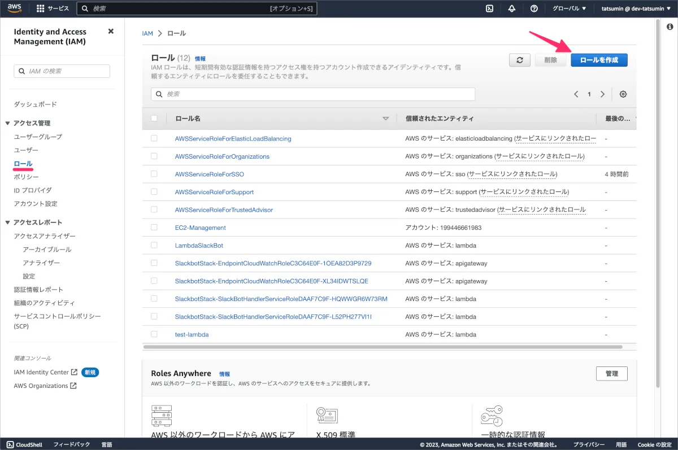Screen dimensions: 678x450
Task: Open サービスコントロールポリシー (SCP) in sidebar
Action: pyautogui.click(x=57, y=321)
